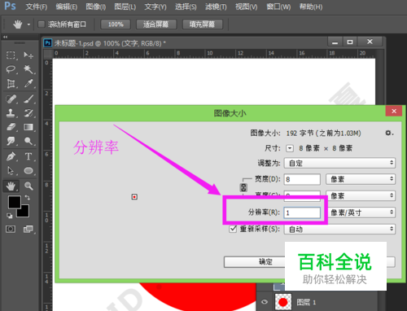407x311 pixels.
Task: Swap foreground and background colors
Action: pyautogui.click(x=28, y=197)
